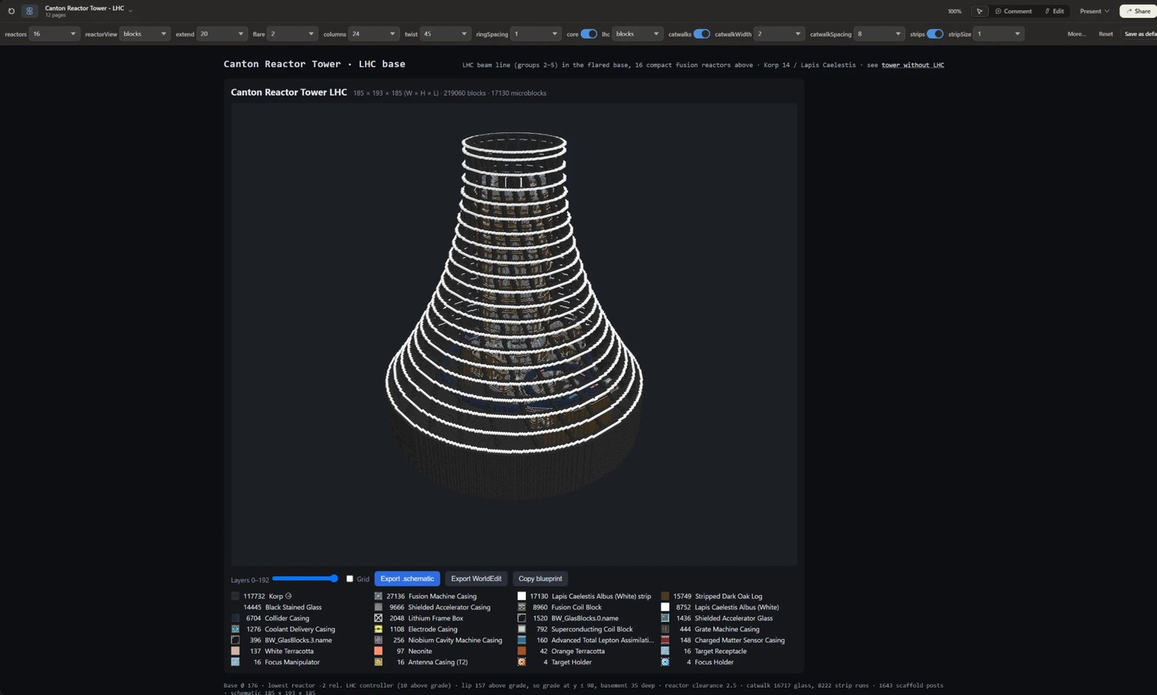Image resolution: width=1157 pixels, height=695 pixels.
Task: Toggle the strips switch
Action: (x=935, y=34)
